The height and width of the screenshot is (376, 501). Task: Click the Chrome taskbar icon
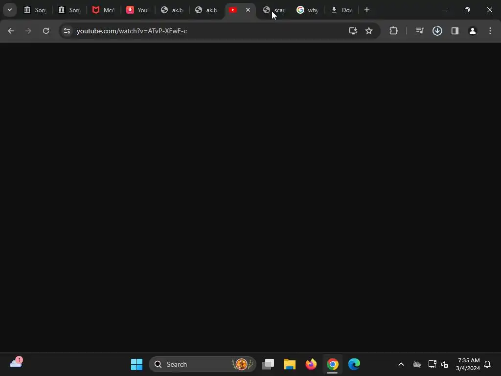[332, 364]
